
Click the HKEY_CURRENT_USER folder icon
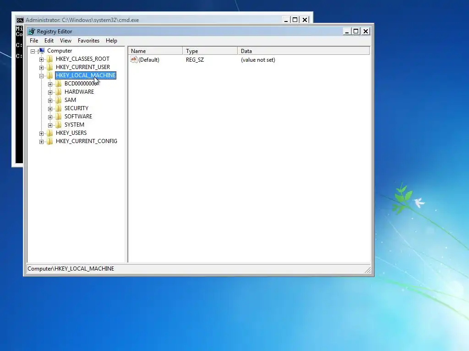(50, 67)
